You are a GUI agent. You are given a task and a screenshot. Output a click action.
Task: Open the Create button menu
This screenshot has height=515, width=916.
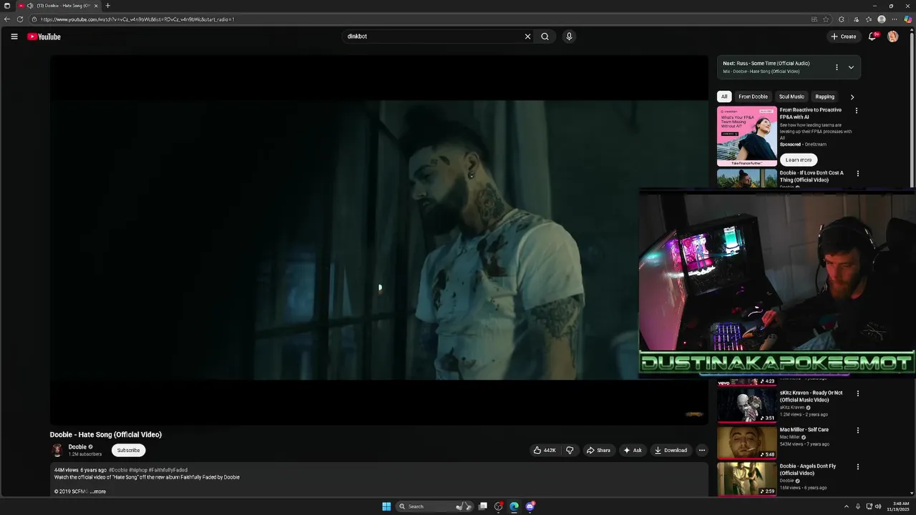click(x=844, y=36)
